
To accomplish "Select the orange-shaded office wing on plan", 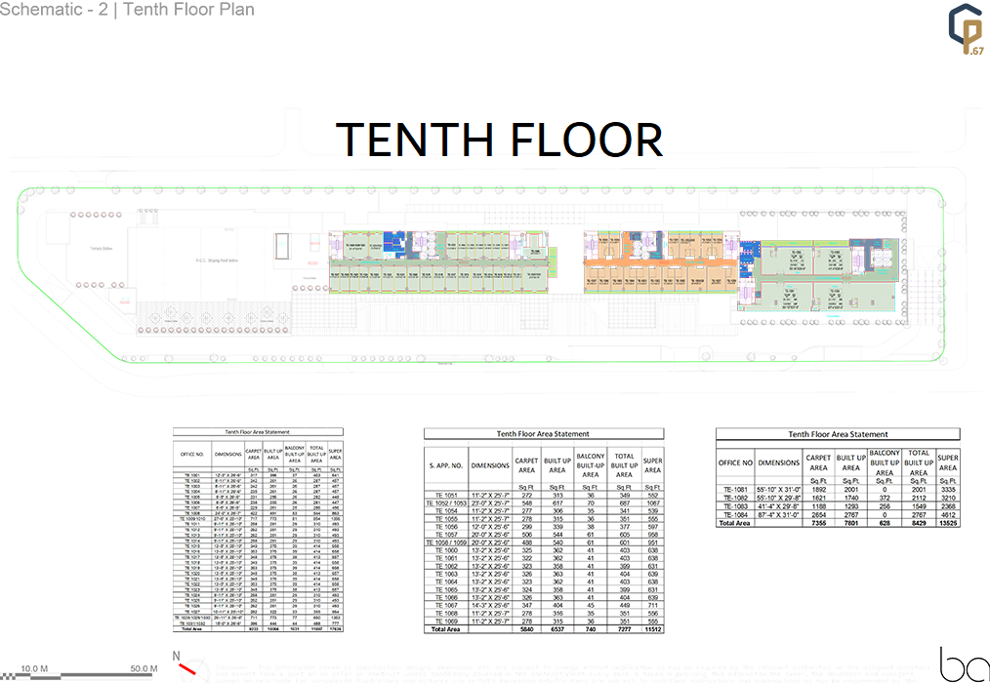I will coord(659,263).
